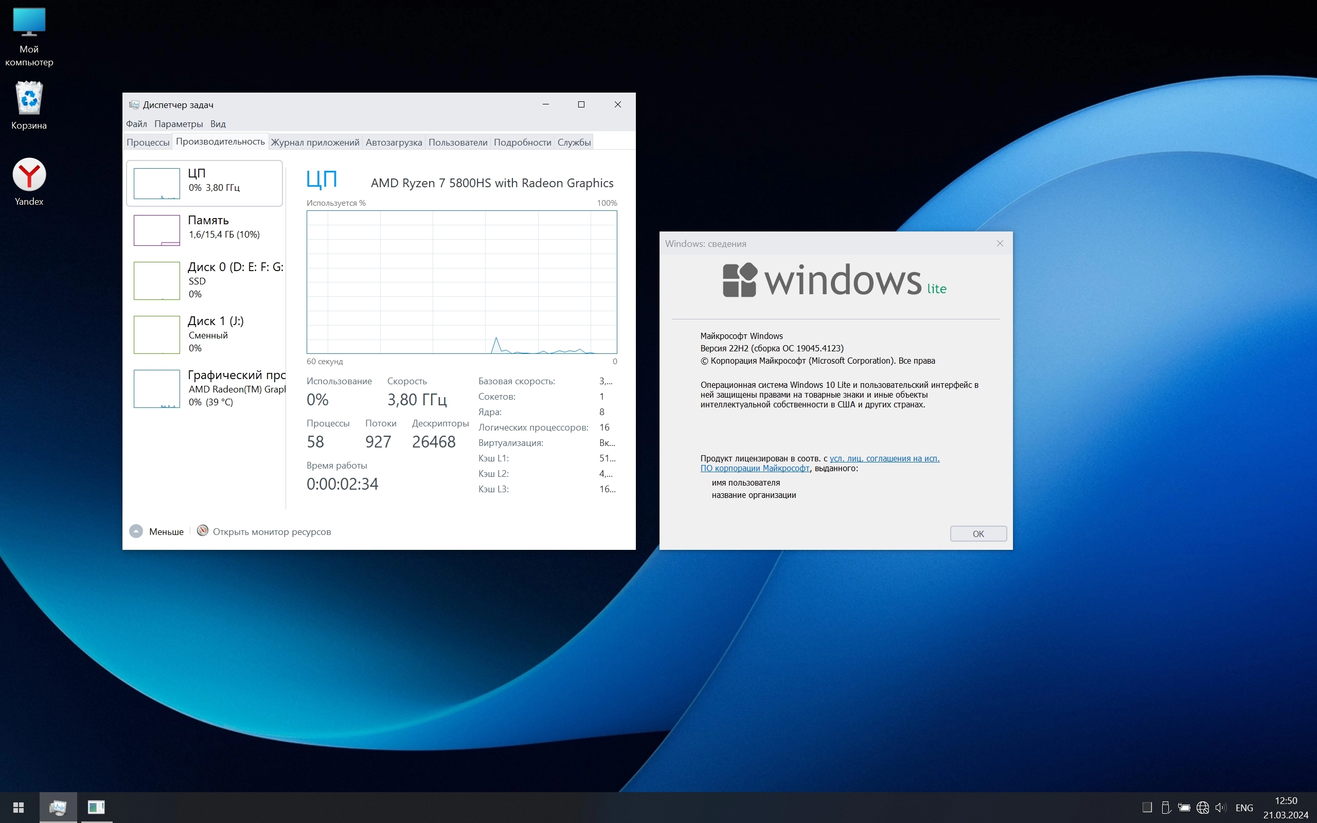Open the Вид menu

point(218,124)
